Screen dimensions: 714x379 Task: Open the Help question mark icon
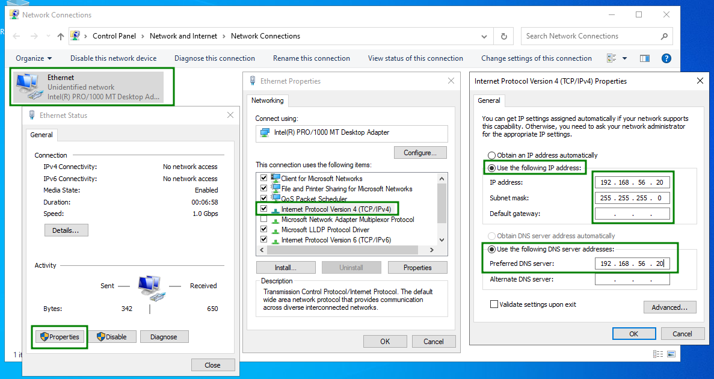click(666, 58)
